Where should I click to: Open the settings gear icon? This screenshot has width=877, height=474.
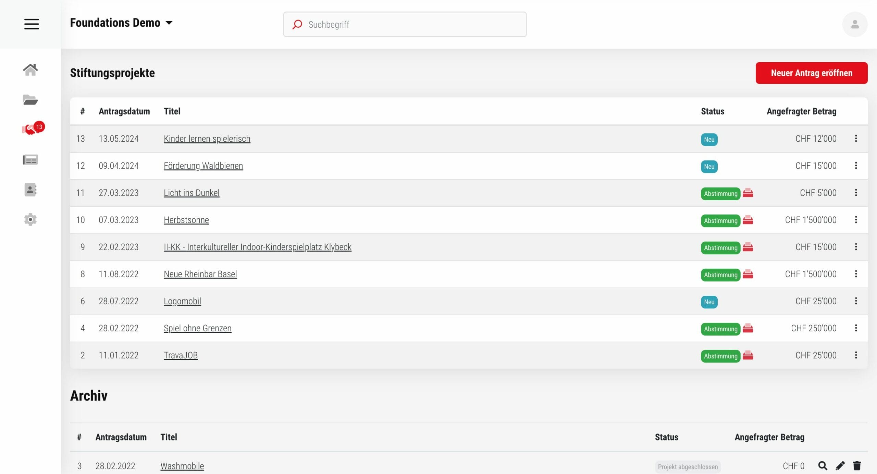[30, 219]
